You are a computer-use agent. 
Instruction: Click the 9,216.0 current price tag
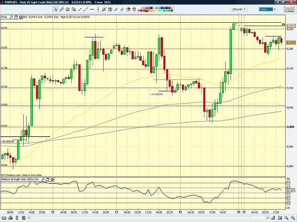(291, 43)
